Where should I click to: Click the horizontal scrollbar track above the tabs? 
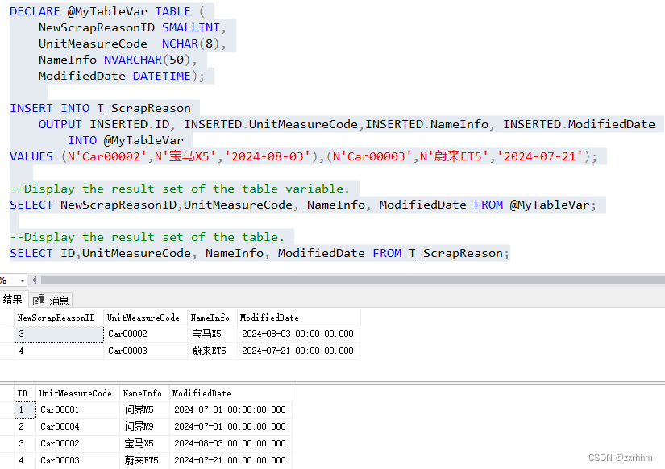coord(322,280)
